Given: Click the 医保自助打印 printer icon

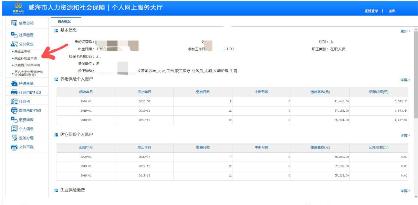Looking at the screenshot, I should [x=14, y=111].
